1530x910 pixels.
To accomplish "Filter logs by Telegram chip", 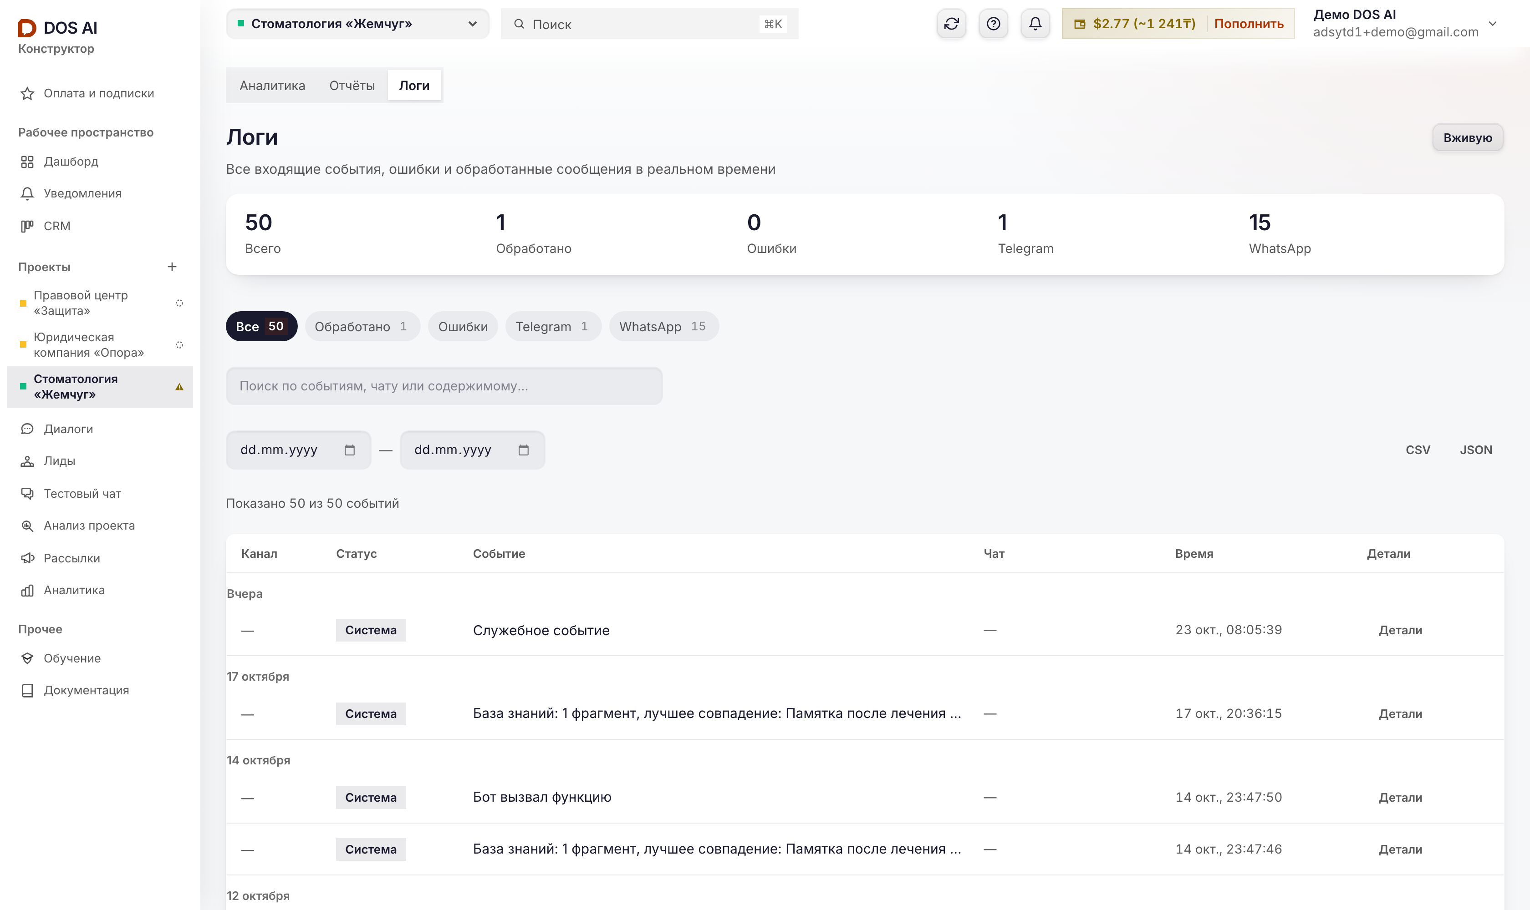I will [553, 326].
